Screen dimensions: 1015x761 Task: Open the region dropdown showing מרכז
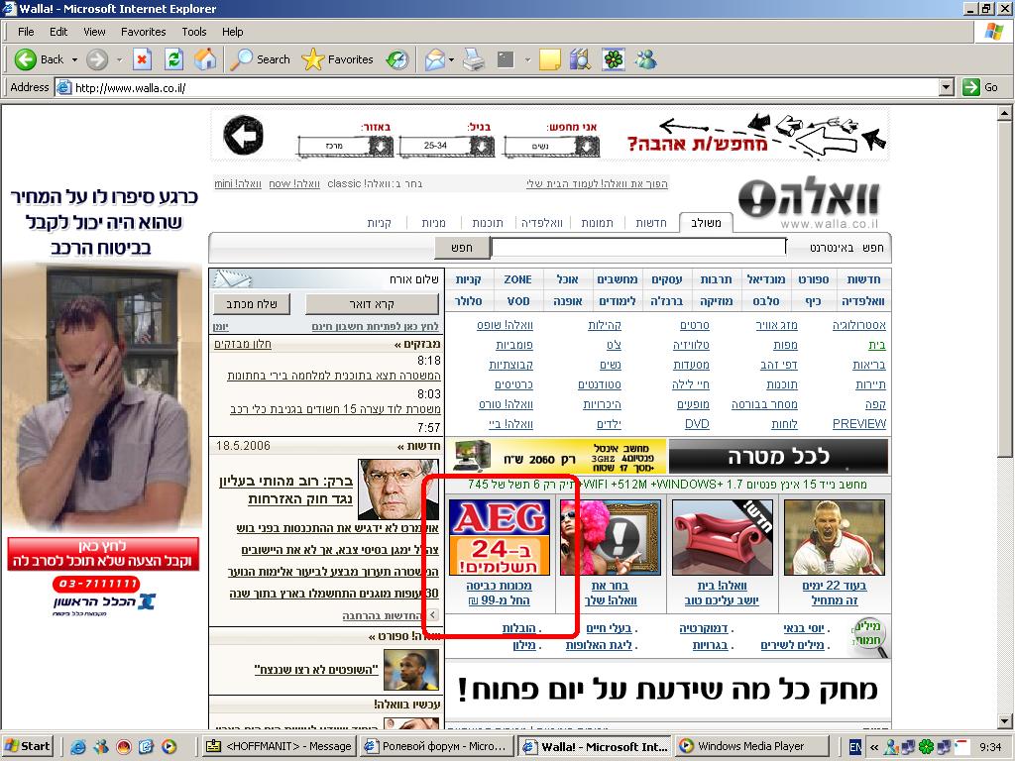click(x=346, y=147)
